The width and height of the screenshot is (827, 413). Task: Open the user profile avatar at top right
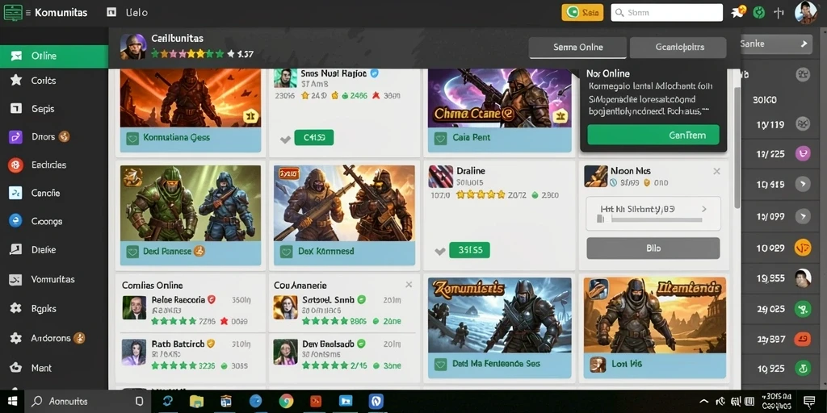coord(805,12)
